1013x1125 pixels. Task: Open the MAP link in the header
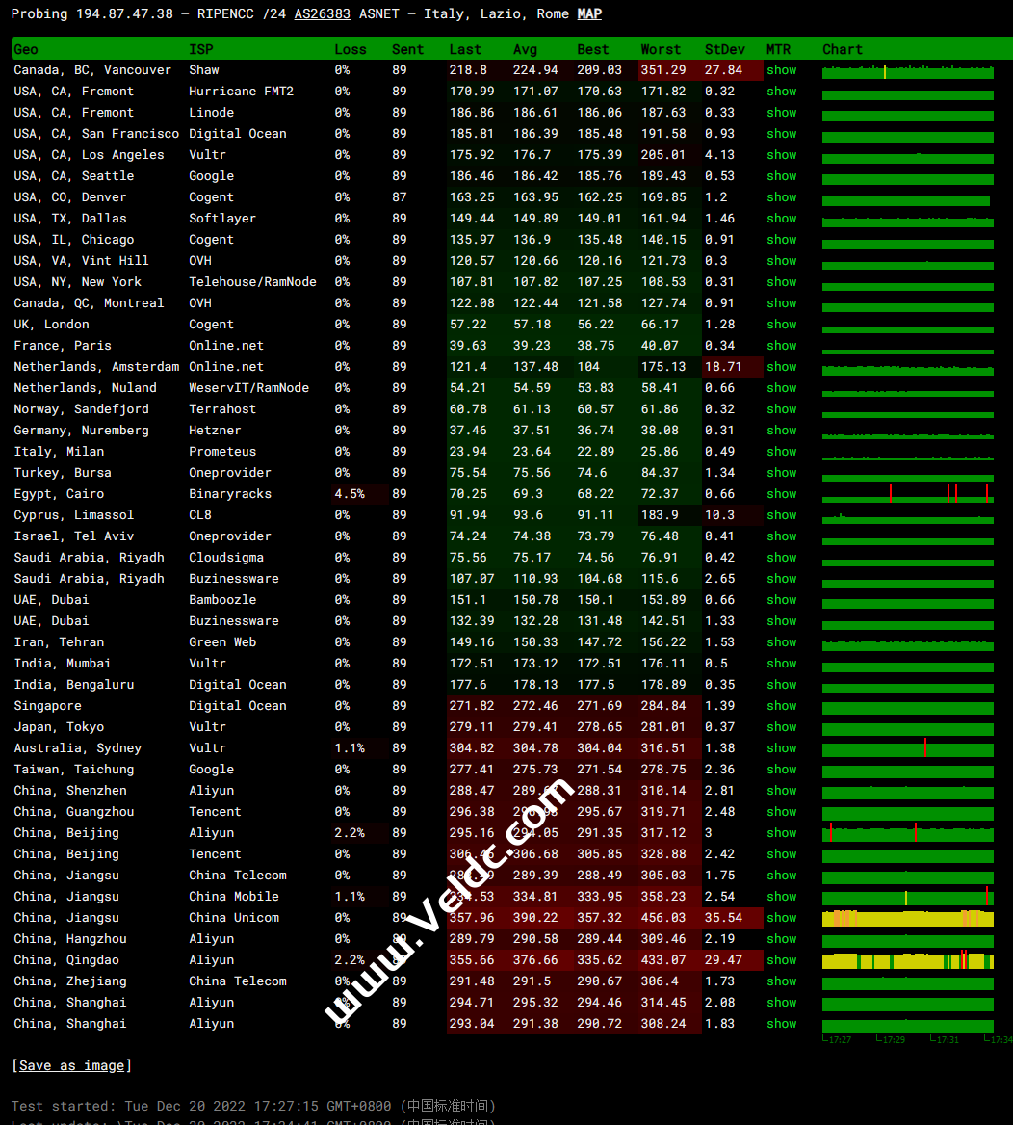[589, 13]
